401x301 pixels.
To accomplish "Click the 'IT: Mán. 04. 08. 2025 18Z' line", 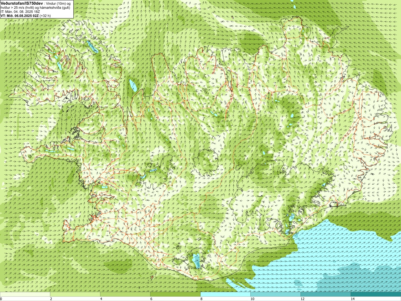I will (21, 12).
